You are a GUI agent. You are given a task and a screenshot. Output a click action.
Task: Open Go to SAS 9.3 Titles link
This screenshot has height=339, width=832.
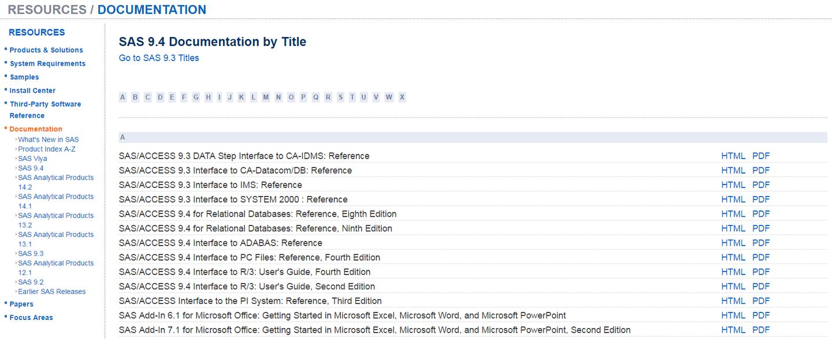pos(159,58)
